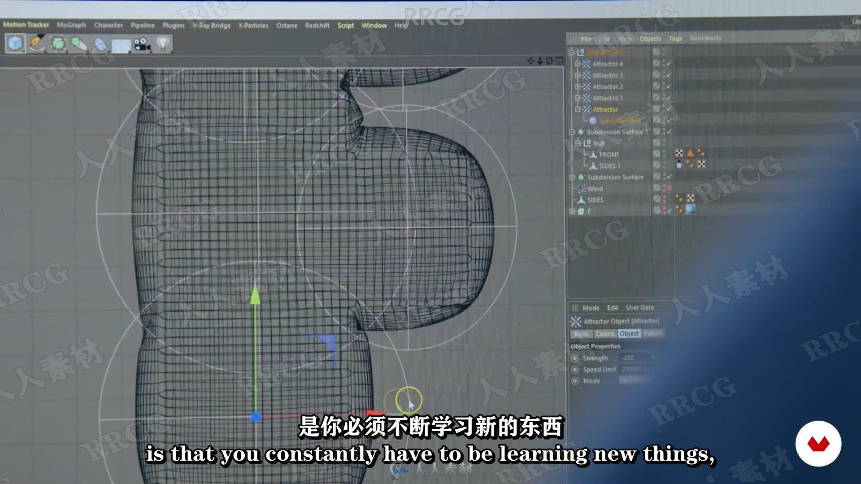
Task: Click the orange dots selection tag on FRONT
Action: [x=701, y=153]
